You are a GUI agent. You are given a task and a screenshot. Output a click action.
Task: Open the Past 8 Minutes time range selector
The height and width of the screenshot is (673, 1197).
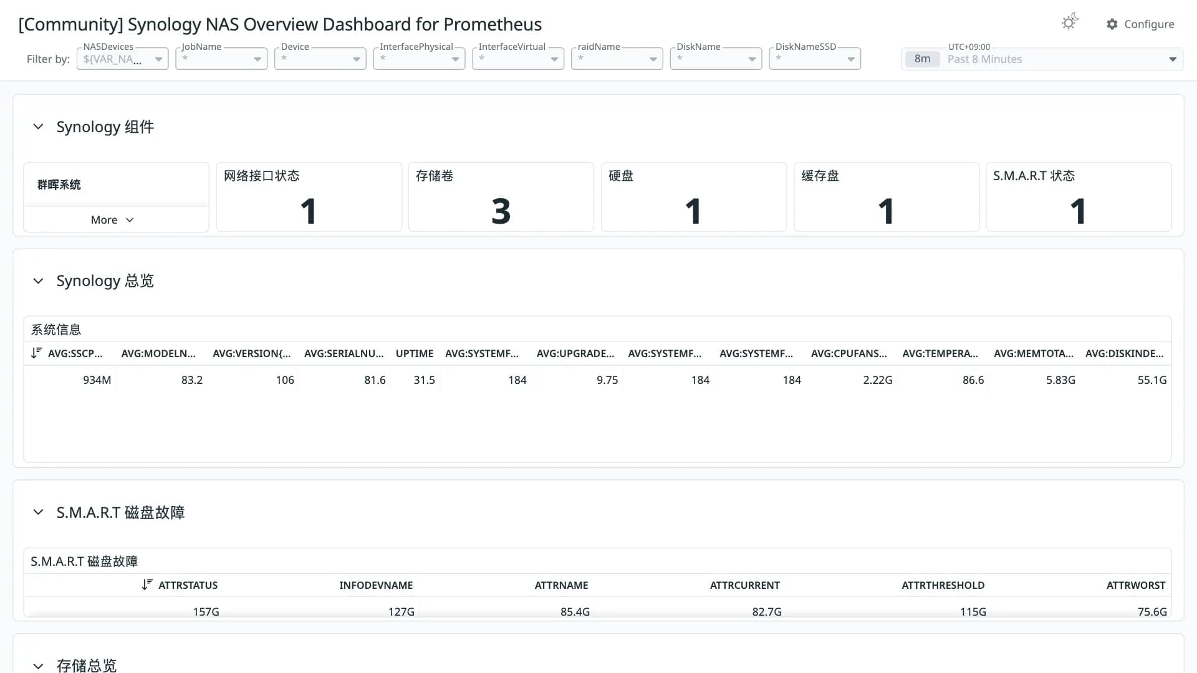(x=1042, y=59)
